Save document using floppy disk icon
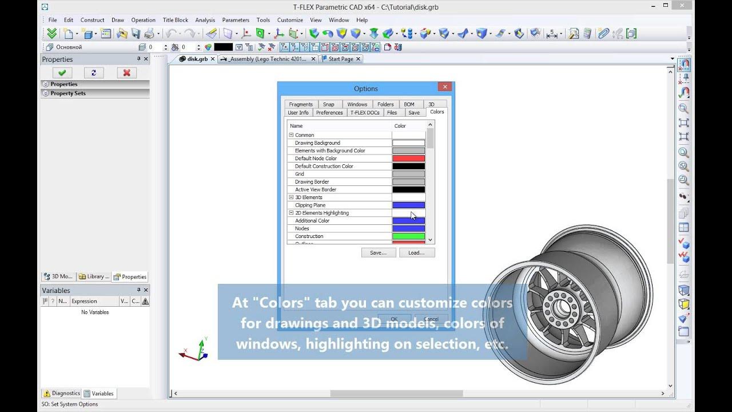 click(x=136, y=34)
